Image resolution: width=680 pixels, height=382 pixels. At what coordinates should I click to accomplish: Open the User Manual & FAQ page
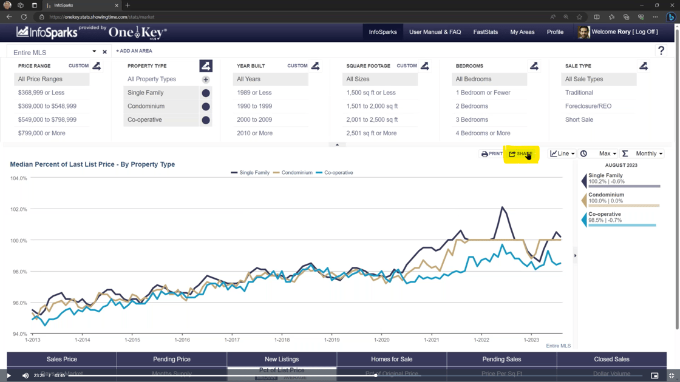[435, 32]
